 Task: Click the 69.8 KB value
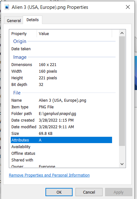(45, 133)
